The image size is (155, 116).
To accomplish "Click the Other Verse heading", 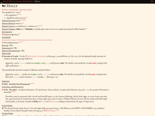I will pyautogui.click(x=7, y=113).
